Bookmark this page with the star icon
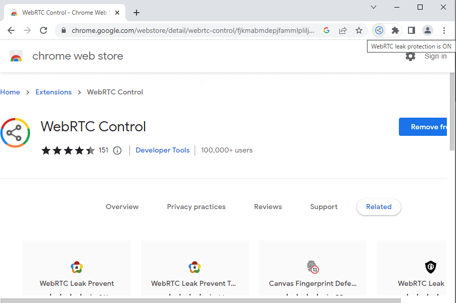The height and width of the screenshot is (303, 456). click(359, 30)
